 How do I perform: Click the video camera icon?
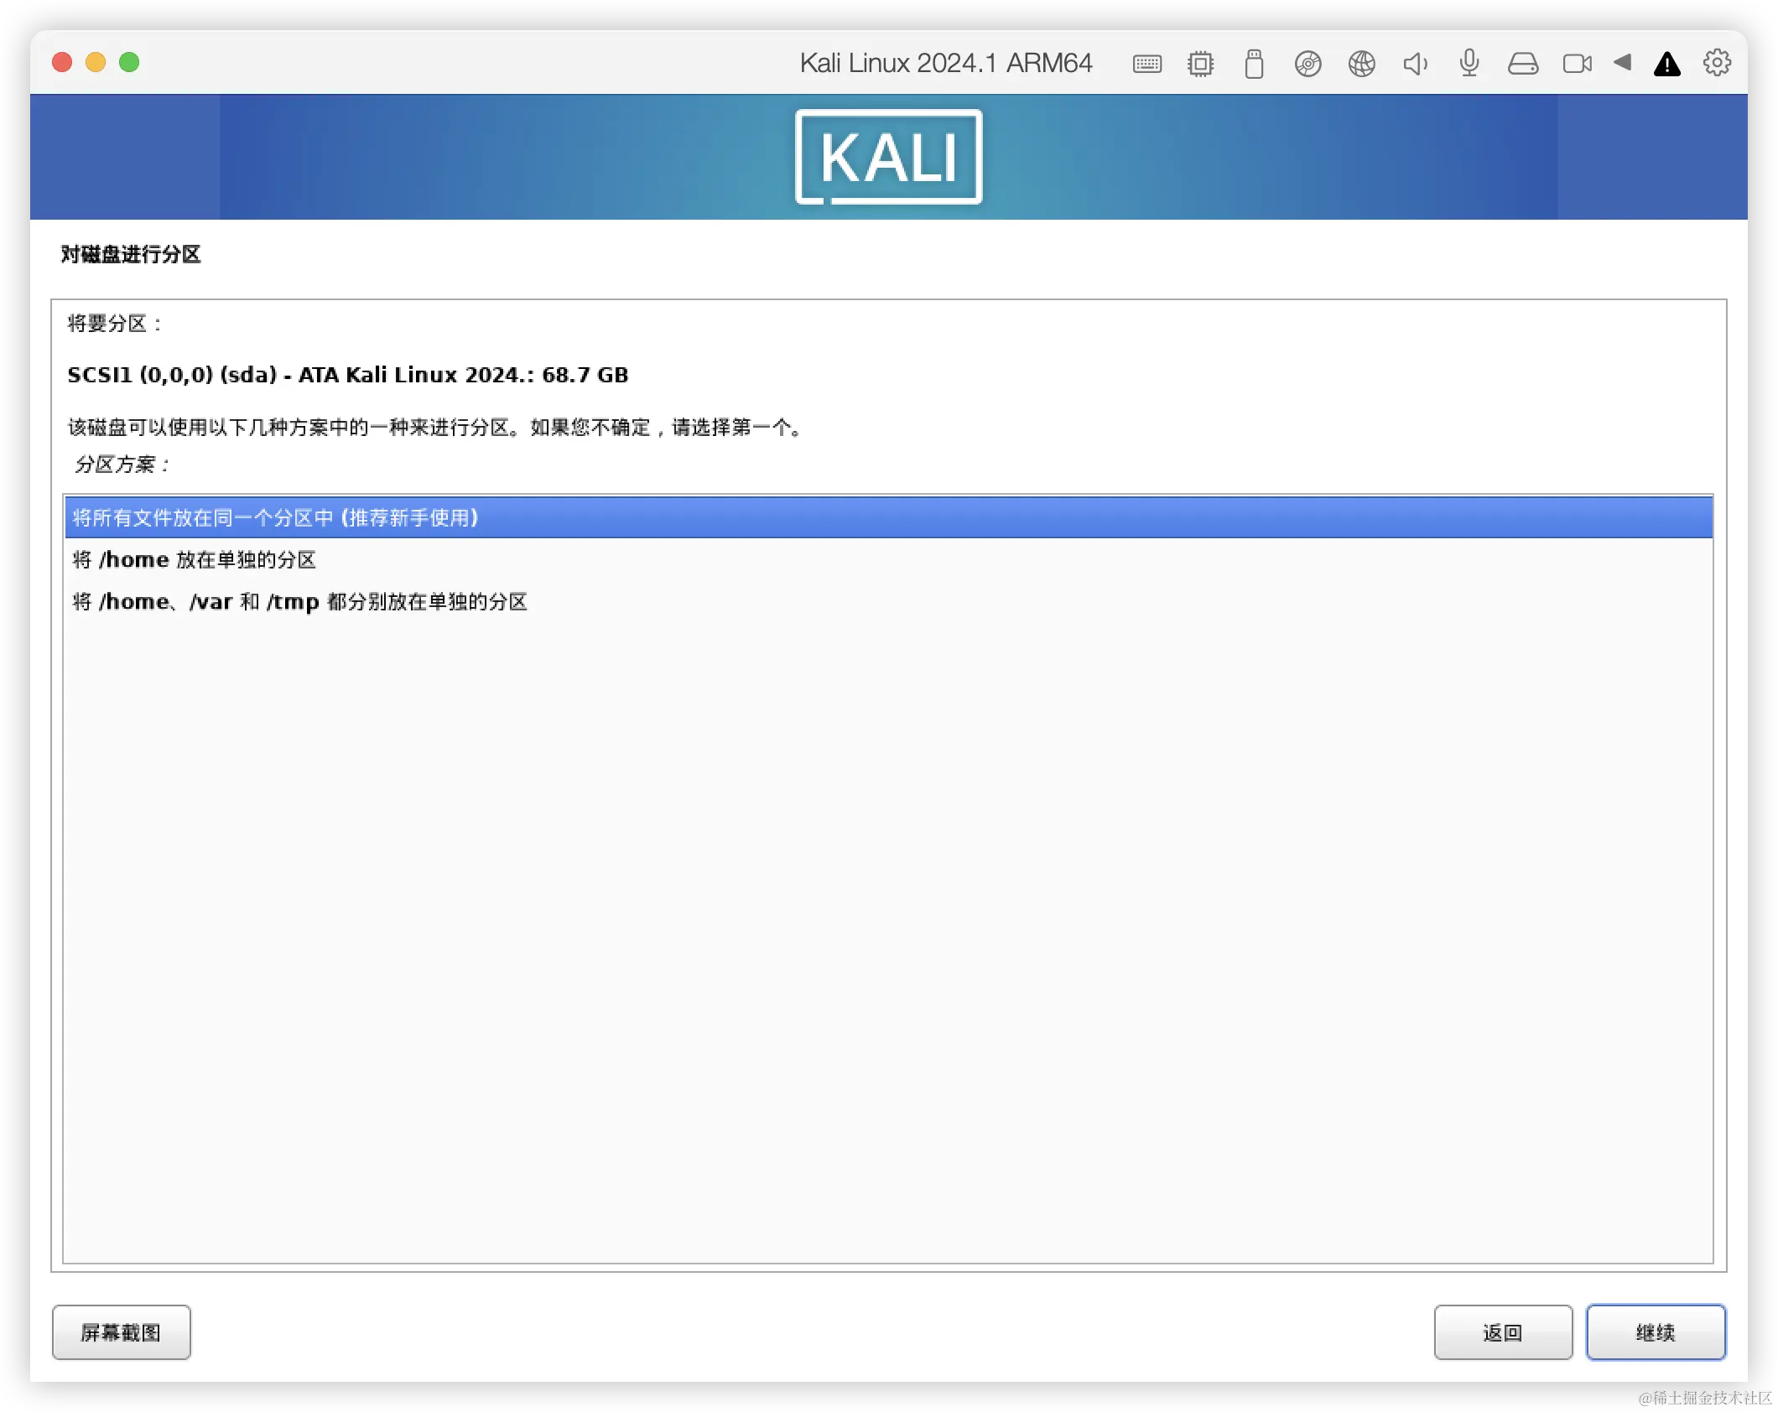point(1577,64)
